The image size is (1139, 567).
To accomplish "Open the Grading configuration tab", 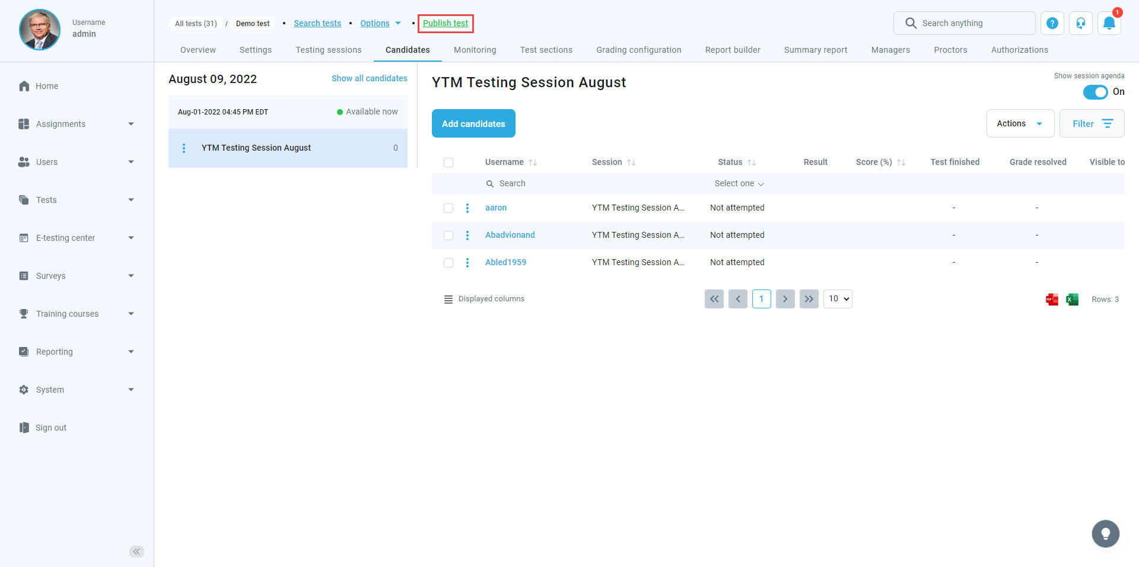I will point(638,50).
